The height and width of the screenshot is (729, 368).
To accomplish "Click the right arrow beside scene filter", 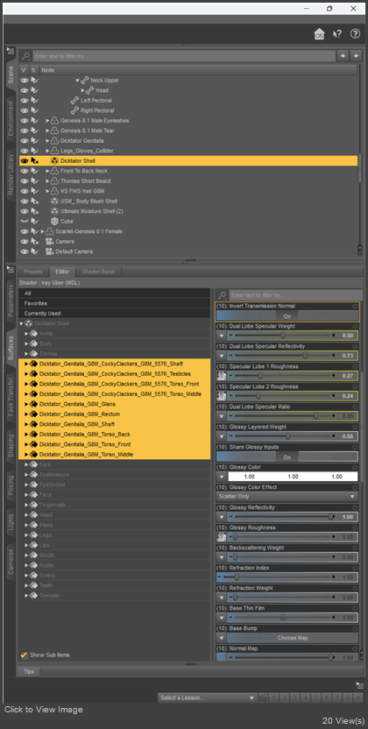I will (356, 56).
